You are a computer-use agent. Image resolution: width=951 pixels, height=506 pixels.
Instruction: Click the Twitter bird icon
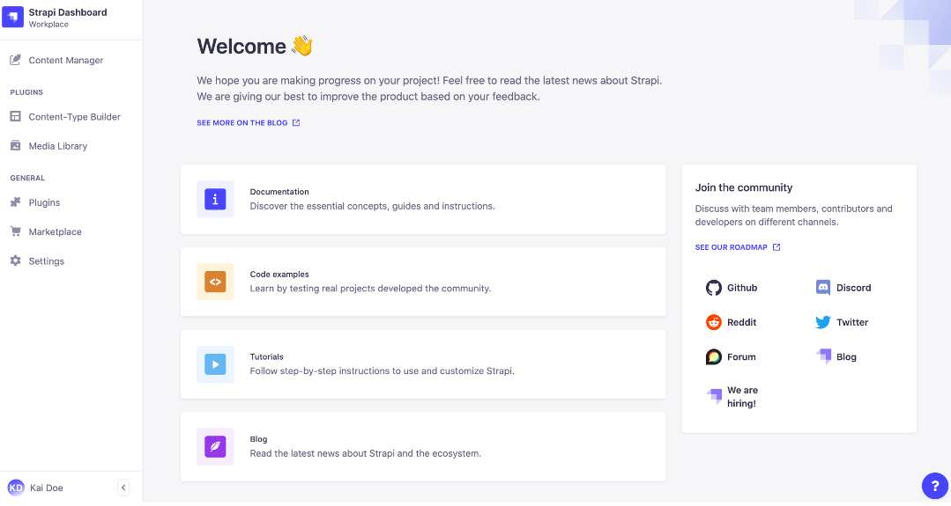click(x=823, y=322)
